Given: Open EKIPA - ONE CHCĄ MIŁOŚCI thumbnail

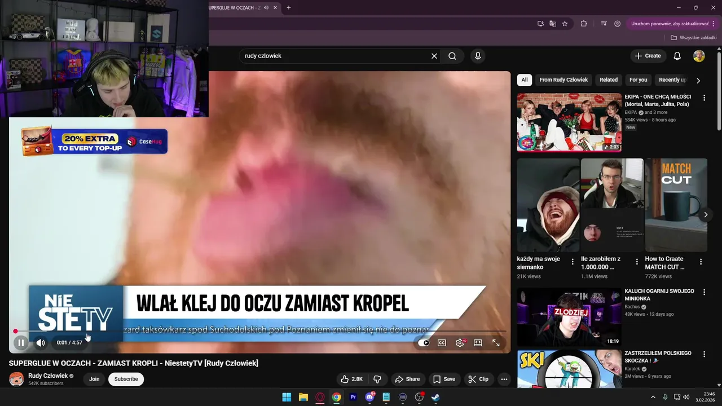Looking at the screenshot, I should coord(569,122).
